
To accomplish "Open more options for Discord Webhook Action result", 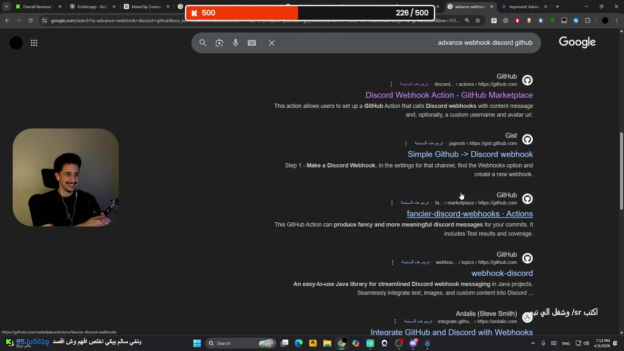I will click(391, 84).
